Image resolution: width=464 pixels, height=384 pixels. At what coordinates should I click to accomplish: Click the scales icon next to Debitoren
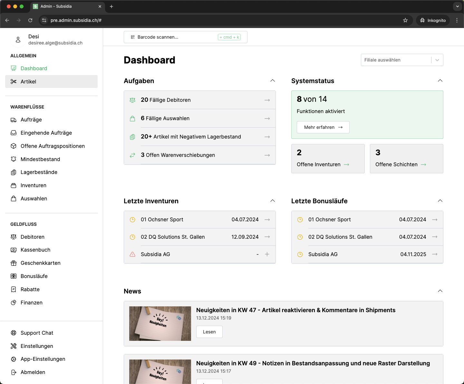(x=14, y=237)
